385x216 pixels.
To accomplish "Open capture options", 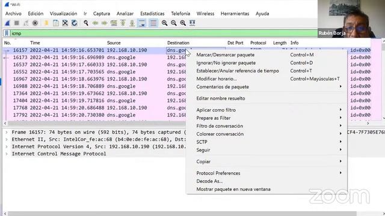I will 35,23.
